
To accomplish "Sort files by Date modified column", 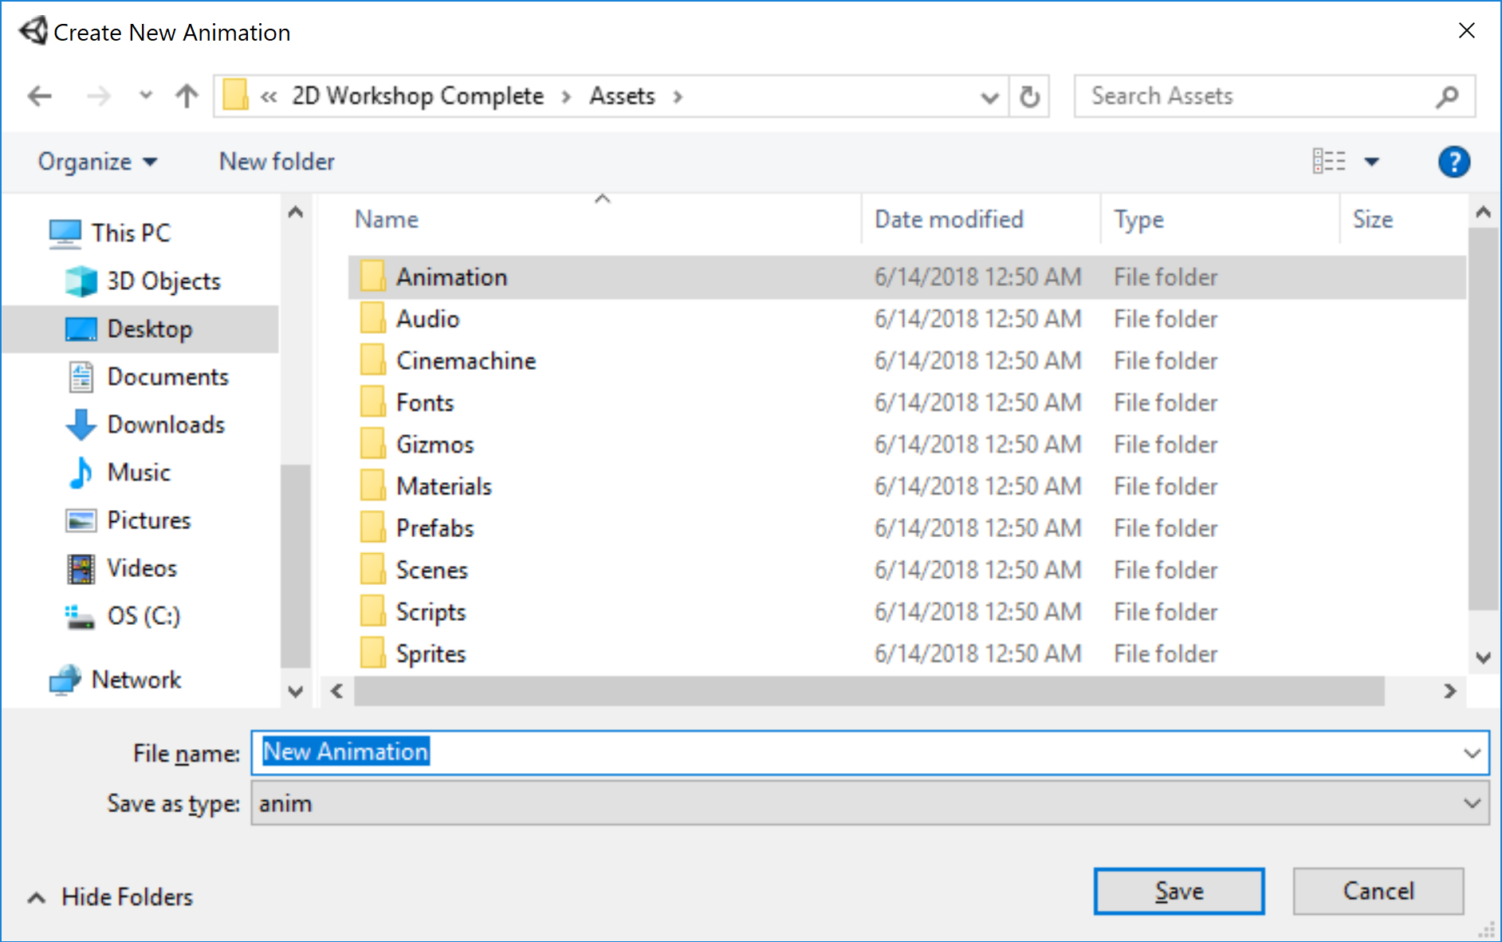I will click(x=949, y=219).
